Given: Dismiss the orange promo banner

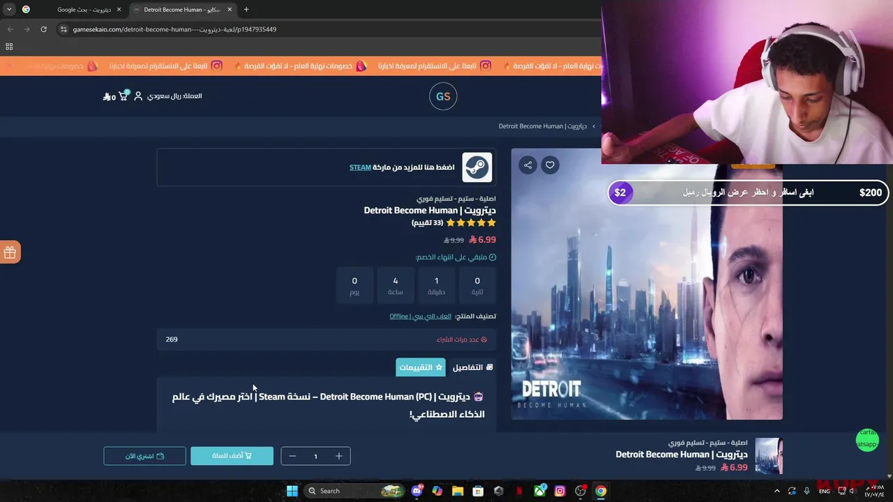Looking at the screenshot, I should (9, 66).
